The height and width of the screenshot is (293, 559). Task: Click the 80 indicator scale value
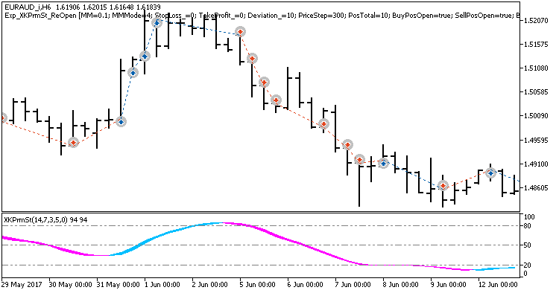pos(527,226)
